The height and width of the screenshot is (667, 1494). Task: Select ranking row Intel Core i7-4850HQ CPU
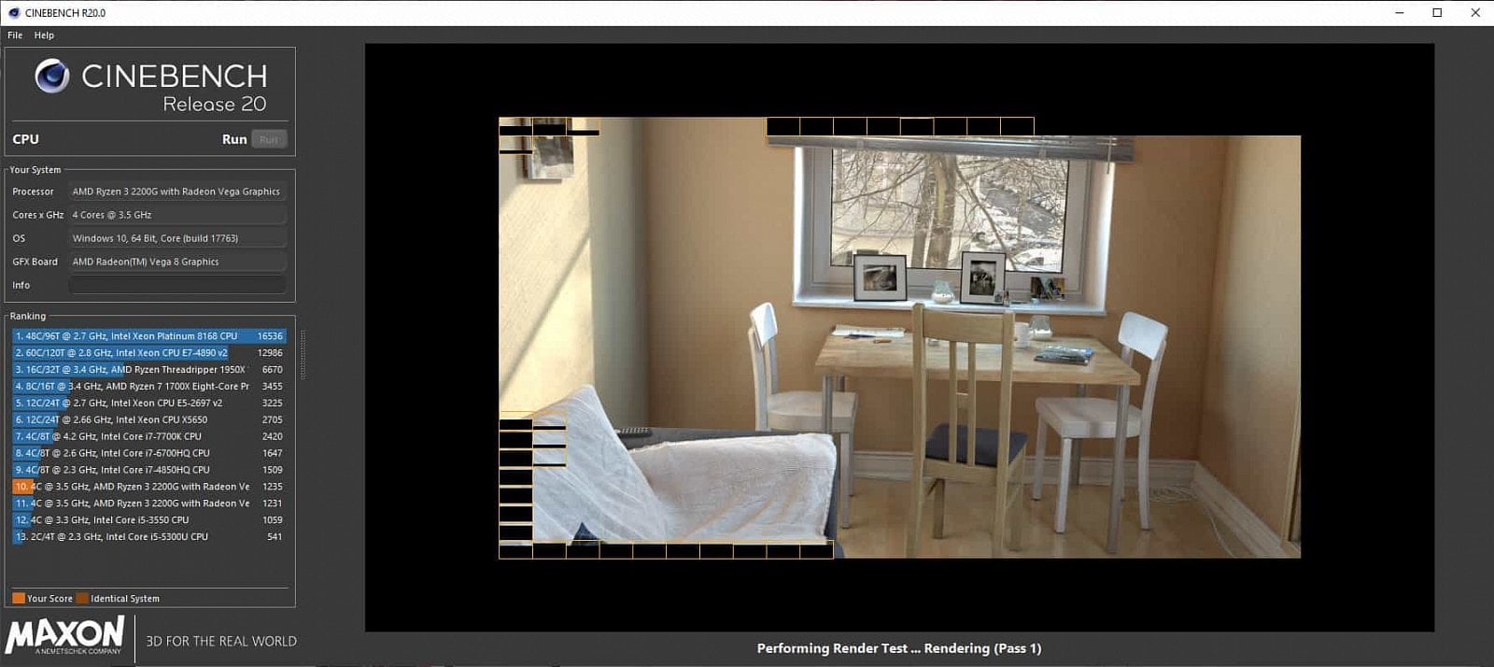(149, 470)
